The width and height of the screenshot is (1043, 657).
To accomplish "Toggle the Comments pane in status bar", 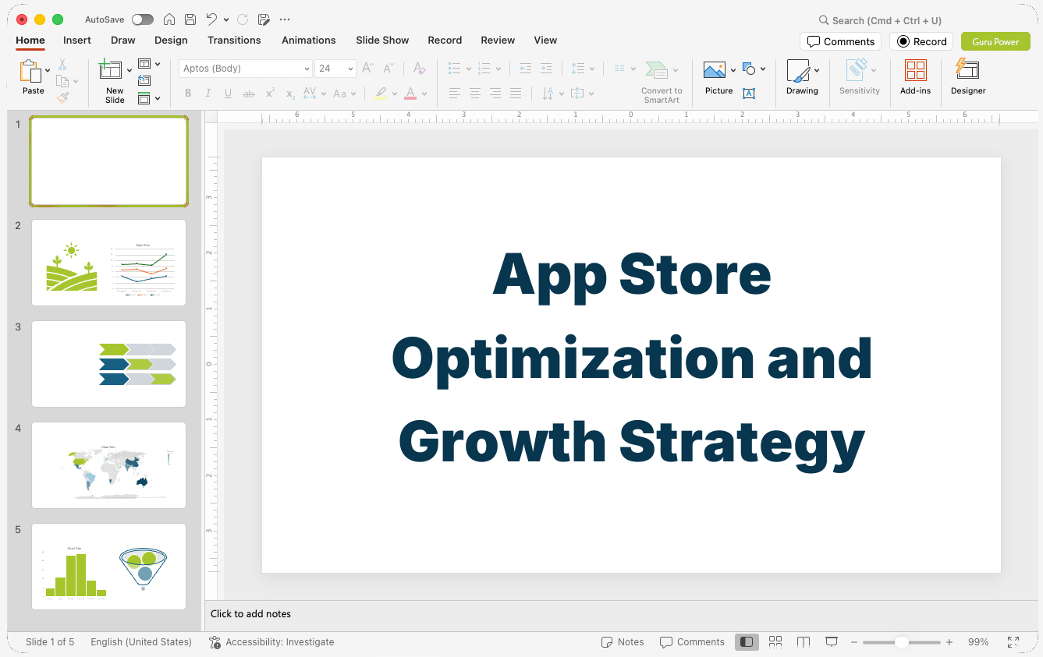I will [x=692, y=642].
